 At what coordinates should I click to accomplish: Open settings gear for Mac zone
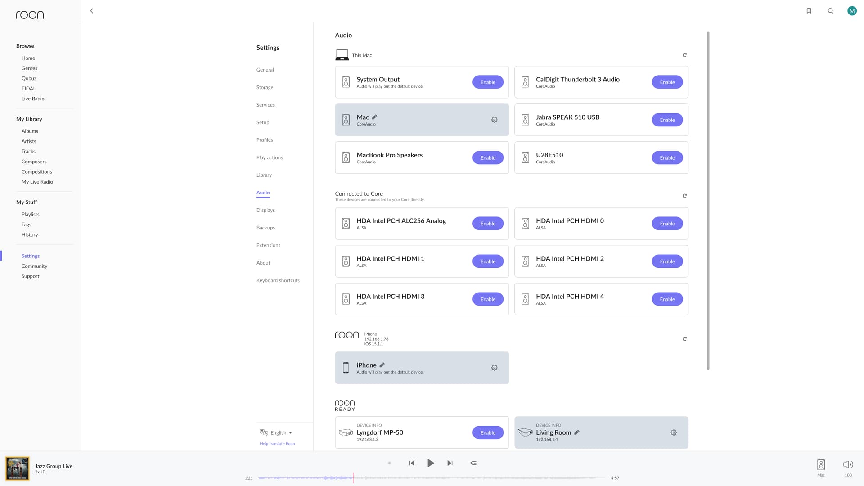(494, 120)
